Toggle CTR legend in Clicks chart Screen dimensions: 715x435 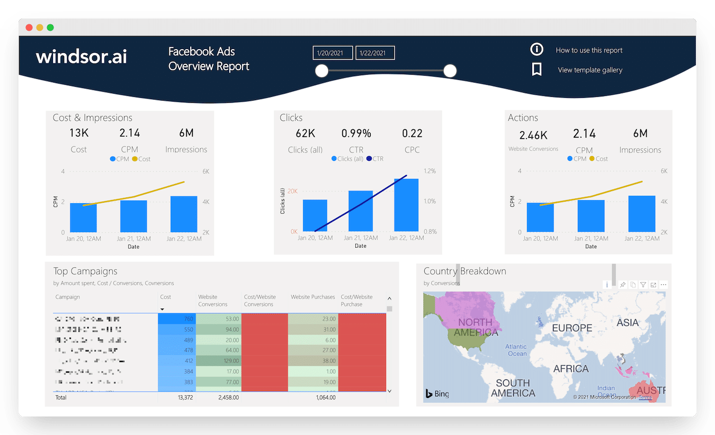click(x=375, y=159)
